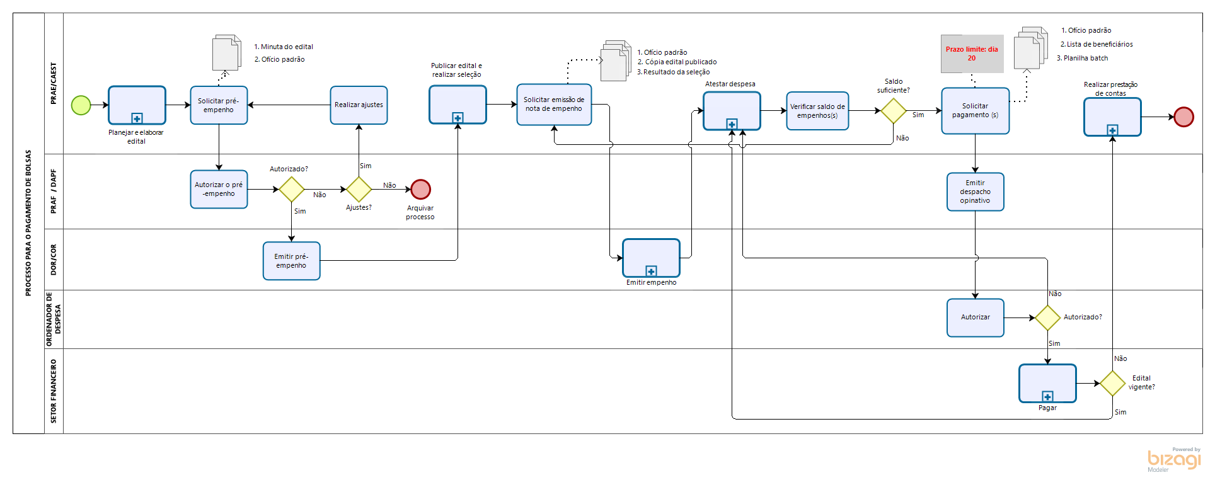This screenshot has width=1215, height=492.
Task: Expand the Planejar e elaborar edital subprocess
Action: click(x=137, y=118)
